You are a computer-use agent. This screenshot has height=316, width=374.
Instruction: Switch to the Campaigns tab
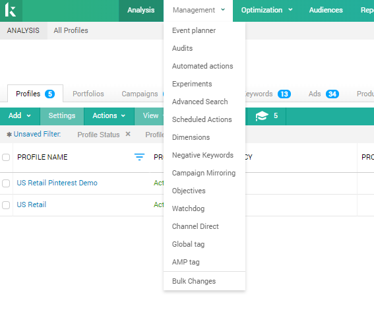pyautogui.click(x=140, y=94)
